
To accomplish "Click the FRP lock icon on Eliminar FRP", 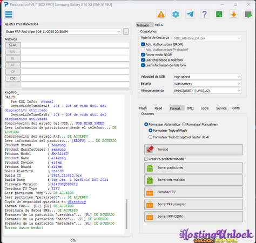I will 150,192.
